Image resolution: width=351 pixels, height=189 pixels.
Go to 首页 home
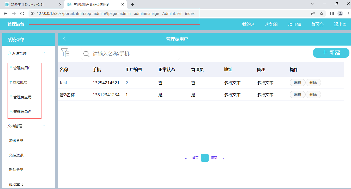click(x=317, y=24)
